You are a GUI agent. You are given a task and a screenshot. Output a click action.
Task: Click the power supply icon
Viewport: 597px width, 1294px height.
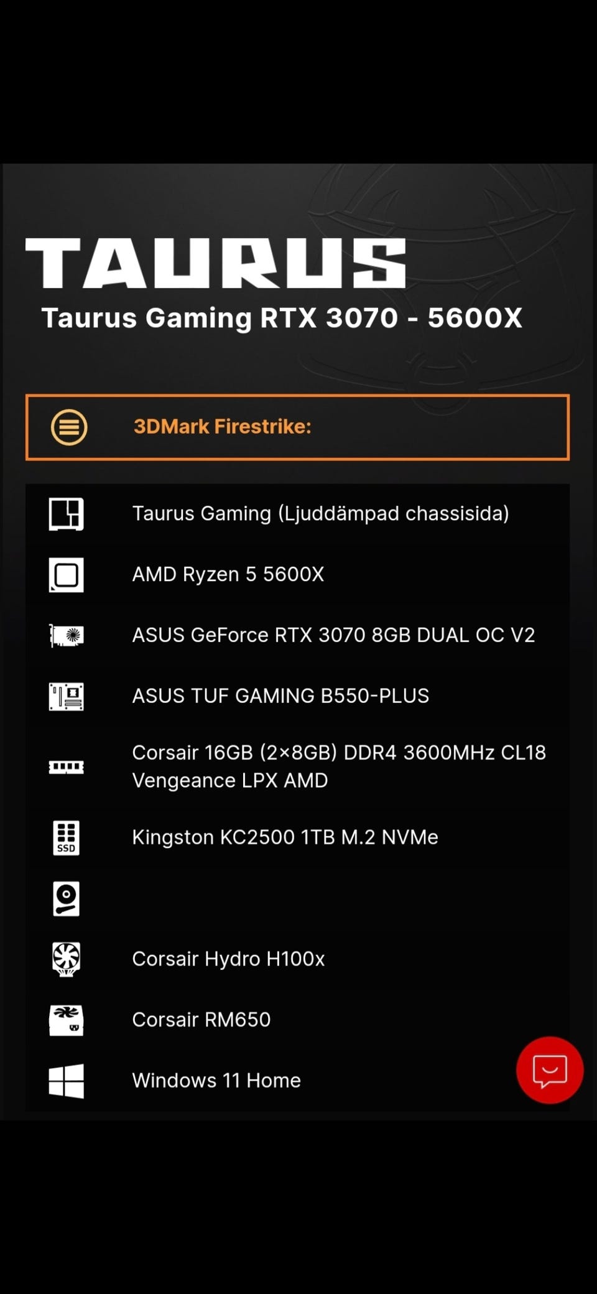click(66, 1020)
